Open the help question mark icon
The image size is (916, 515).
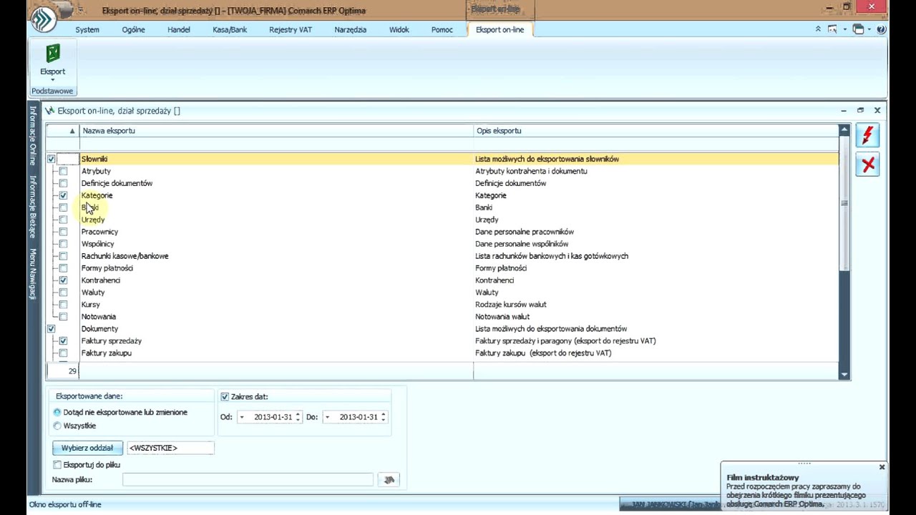pos(881,29)
